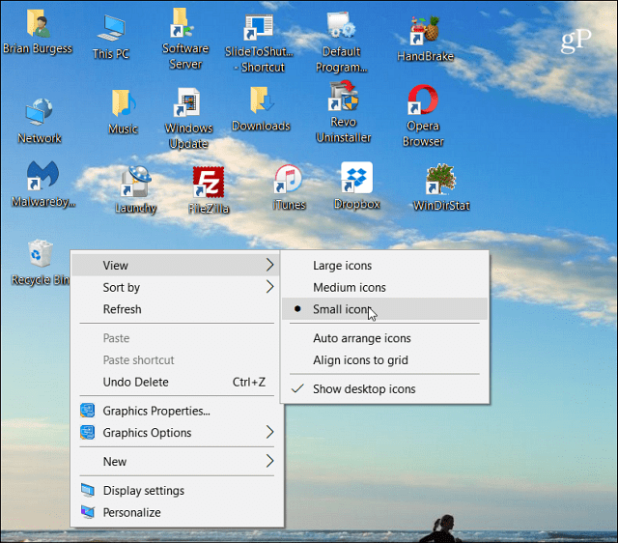The height and width of the screenshot is (543, 618).
Task: Launch the HandBrake desktop icon
Action: [426, 33]
